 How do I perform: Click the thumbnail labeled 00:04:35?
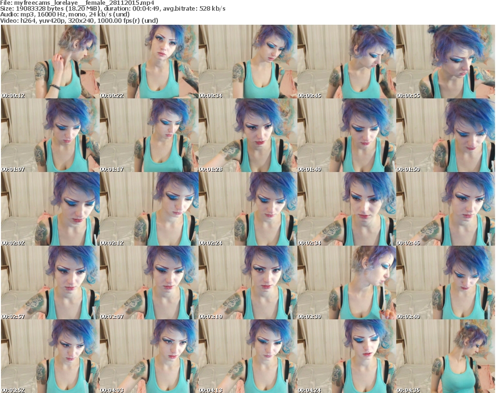click(x=446, y=356)
